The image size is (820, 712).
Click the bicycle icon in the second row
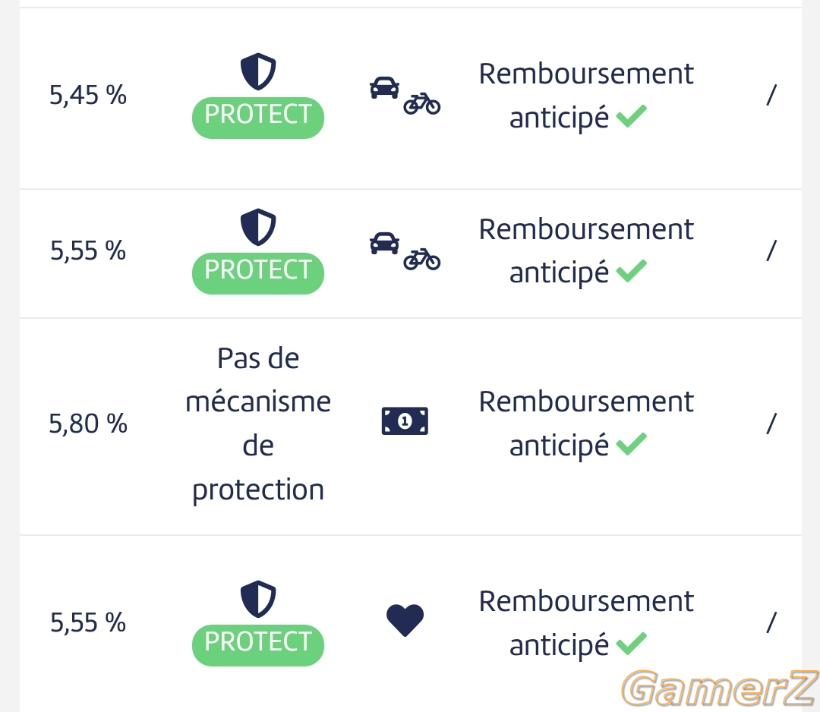422,260
